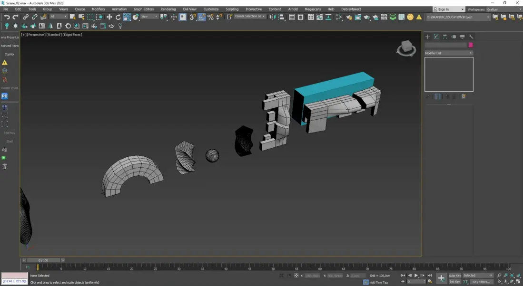Click the Unlink Selection icon
Screen dimensions: 523x286
click(34, 17)
